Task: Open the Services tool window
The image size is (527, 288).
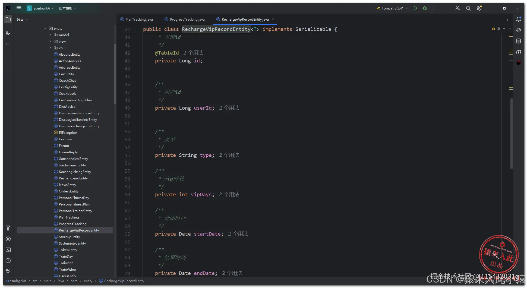Action: pyautogui.click(x=8, y=239)
